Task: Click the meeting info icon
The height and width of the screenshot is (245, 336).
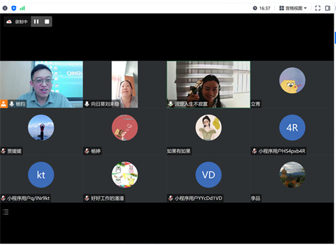Action: pos(5,8)
